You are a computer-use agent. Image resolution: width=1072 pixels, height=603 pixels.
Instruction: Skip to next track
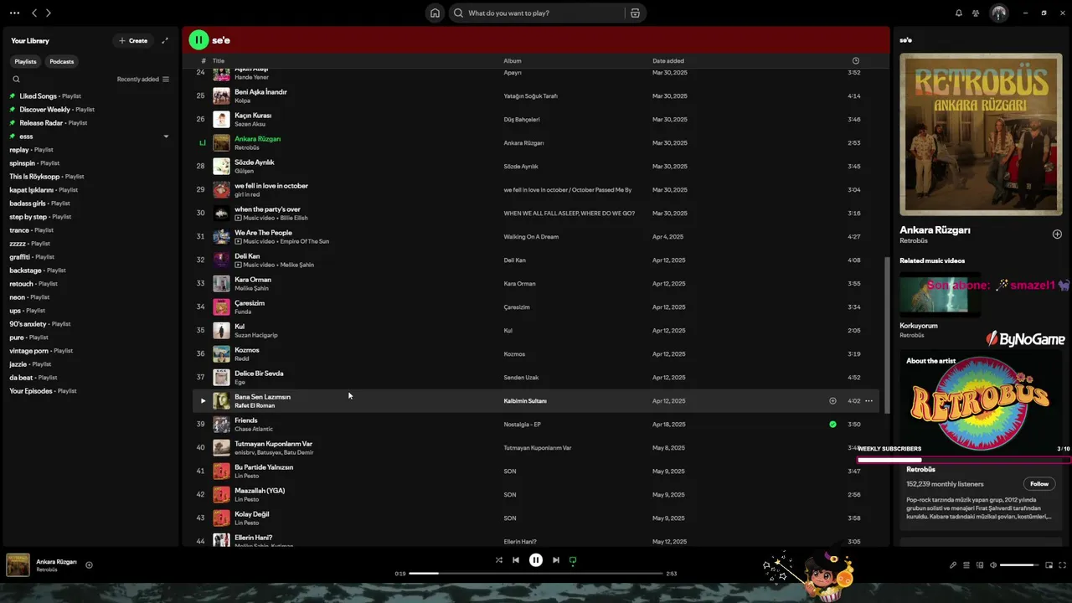[x=556, y=560]
